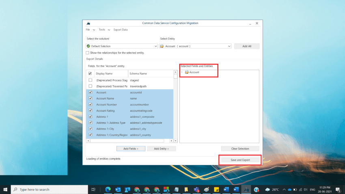Click the Add Entity > button
This screenshot has width=345, height=194.
coord(161,149)
